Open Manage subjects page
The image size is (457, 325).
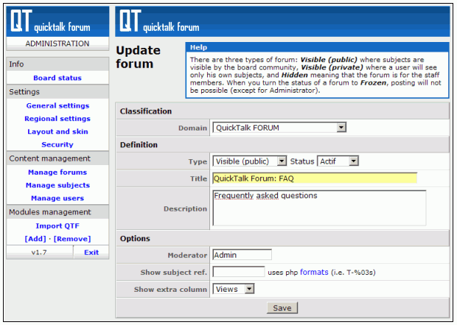click(x=57, y=186)
